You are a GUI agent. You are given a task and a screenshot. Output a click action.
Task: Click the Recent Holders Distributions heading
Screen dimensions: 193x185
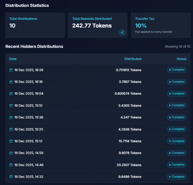coord(34,46)
